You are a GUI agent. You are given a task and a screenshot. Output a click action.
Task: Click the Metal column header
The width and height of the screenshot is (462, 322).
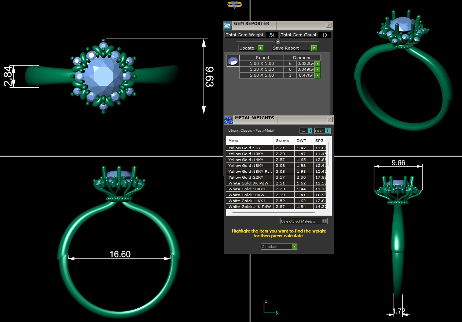[x=250, y=140]
